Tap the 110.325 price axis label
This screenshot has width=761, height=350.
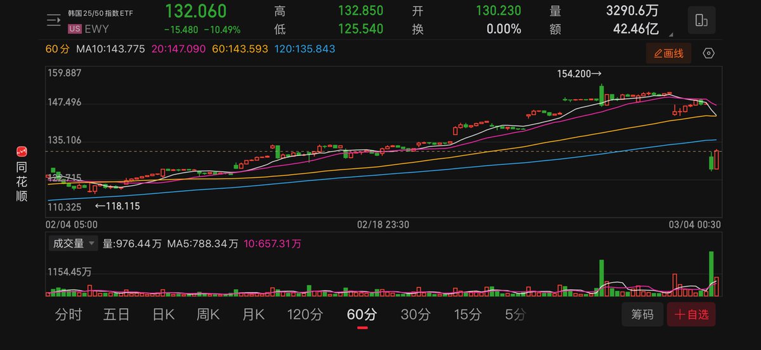point(64,207)
